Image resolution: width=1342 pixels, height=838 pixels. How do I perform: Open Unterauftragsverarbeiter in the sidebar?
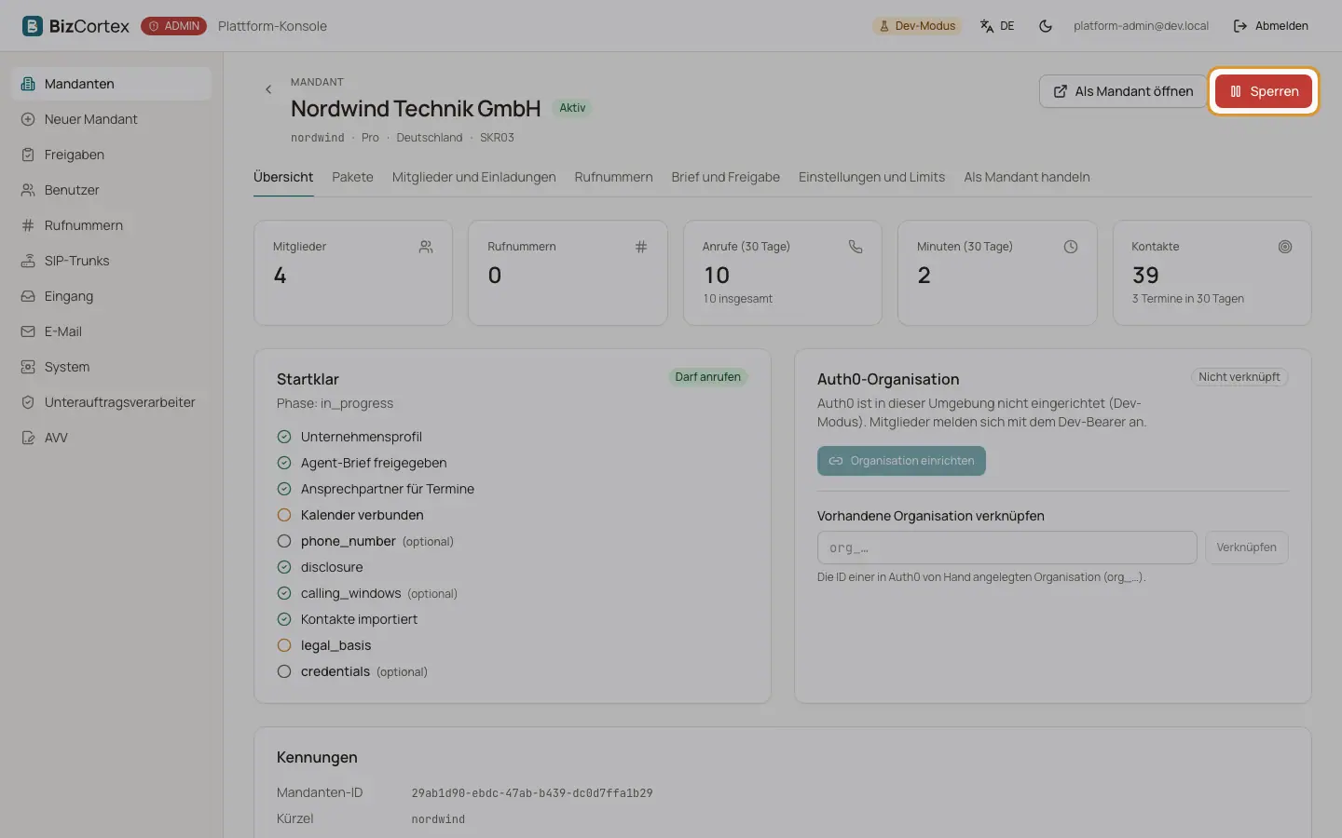point(112,402)
